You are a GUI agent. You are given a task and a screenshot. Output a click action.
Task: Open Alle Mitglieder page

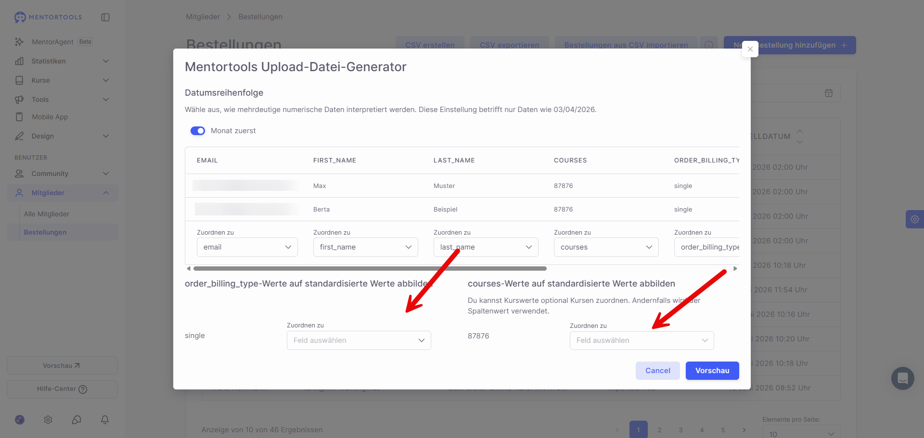(47, 214)
